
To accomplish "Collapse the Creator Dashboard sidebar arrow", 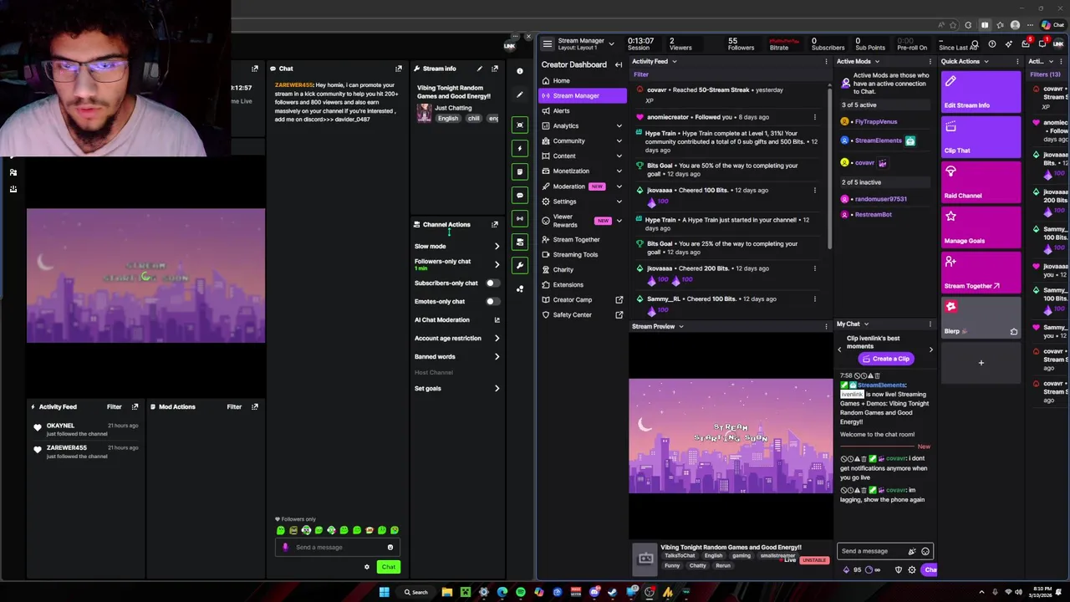I will pyautogui.click(x=619, y=65).
